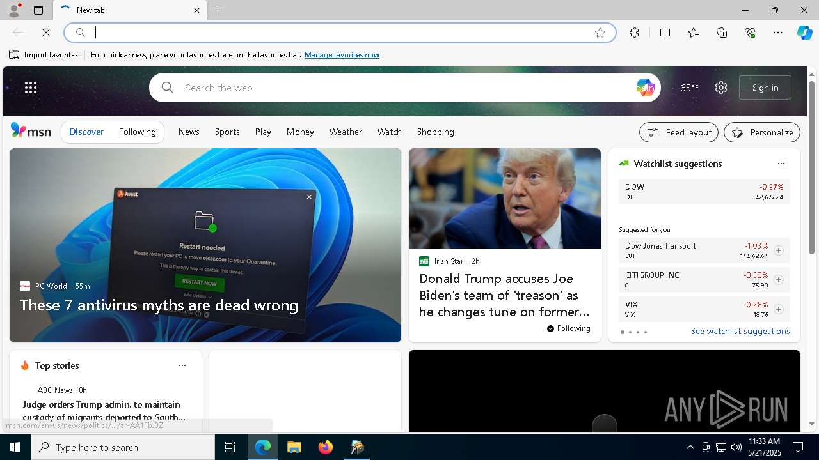This screenshot has height=460, width=819.
Task: Open the notification center icon
Action: click(798, 447)
